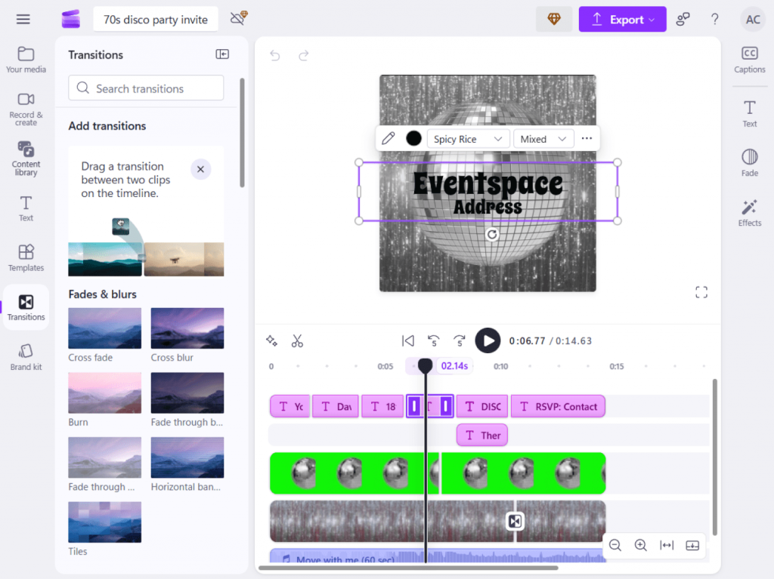Screen dimensions: 774x579
Task: Select the Fade through white transition
Action: [x=104, y=457]
